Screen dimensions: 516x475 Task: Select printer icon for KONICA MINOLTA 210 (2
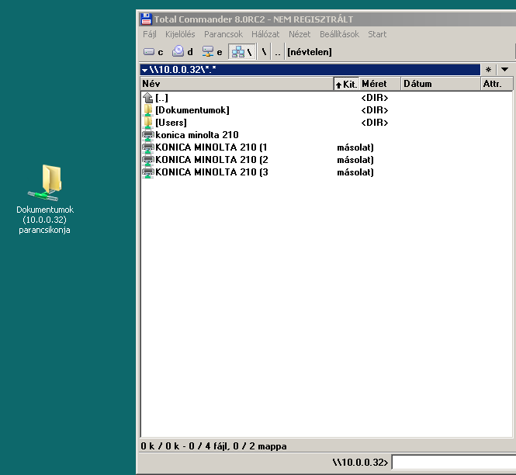point(147,160)
